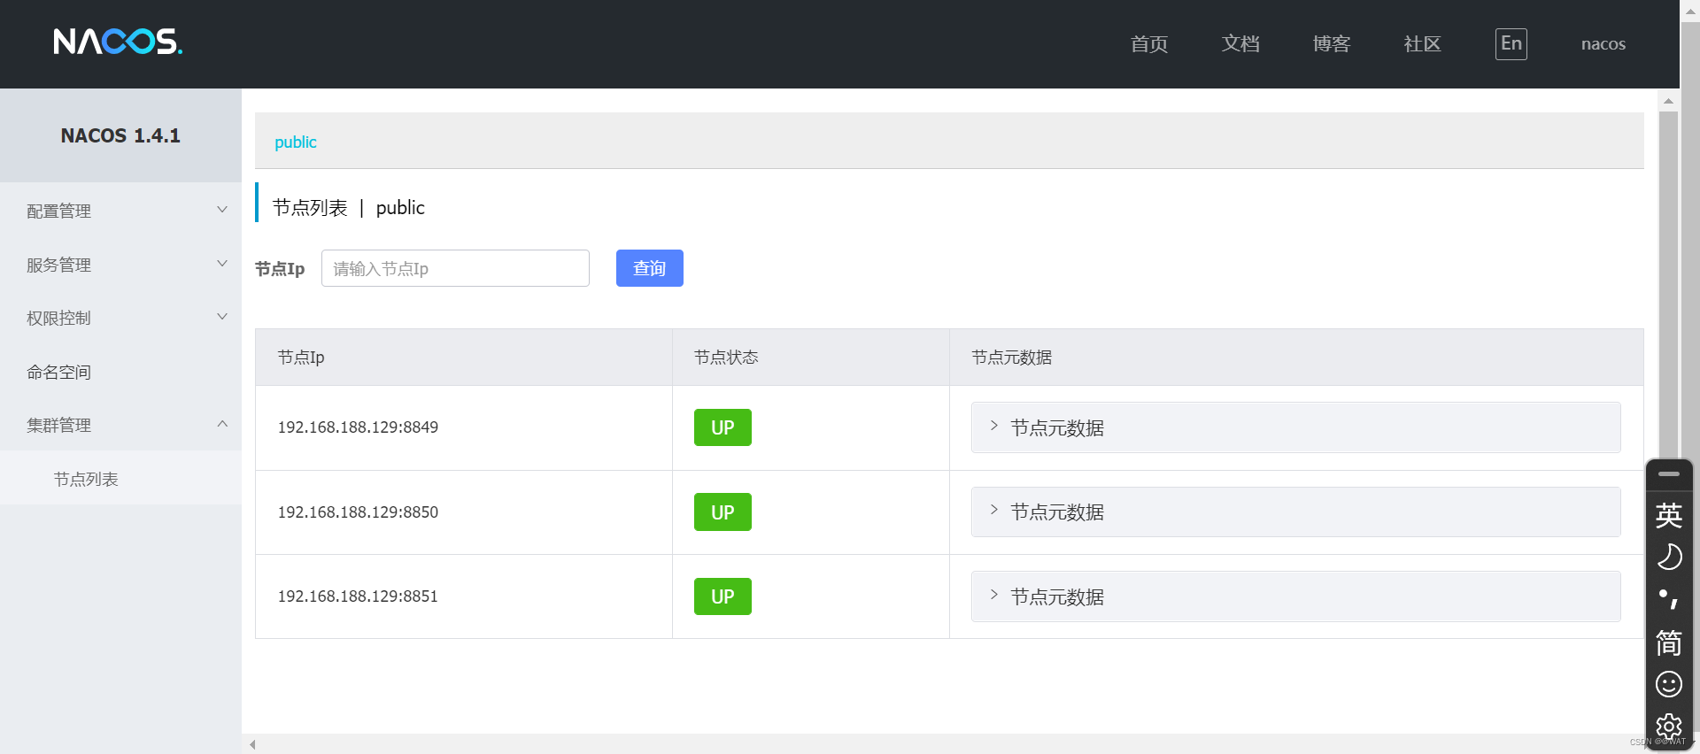This screenshot has height=754, width=1700.
Task: Open 首页 in top navigation
Action: click(x=1149, y=43)
